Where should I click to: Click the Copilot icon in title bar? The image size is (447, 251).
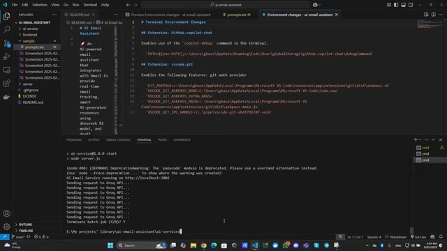point(315,5)
